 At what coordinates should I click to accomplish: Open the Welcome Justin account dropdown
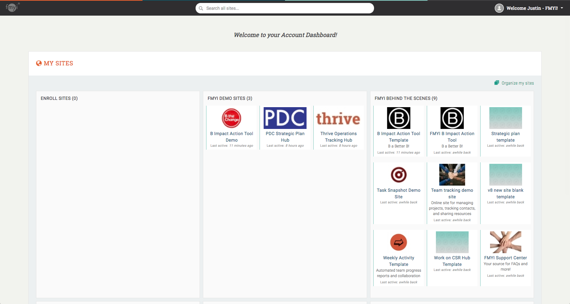point(532,8)
